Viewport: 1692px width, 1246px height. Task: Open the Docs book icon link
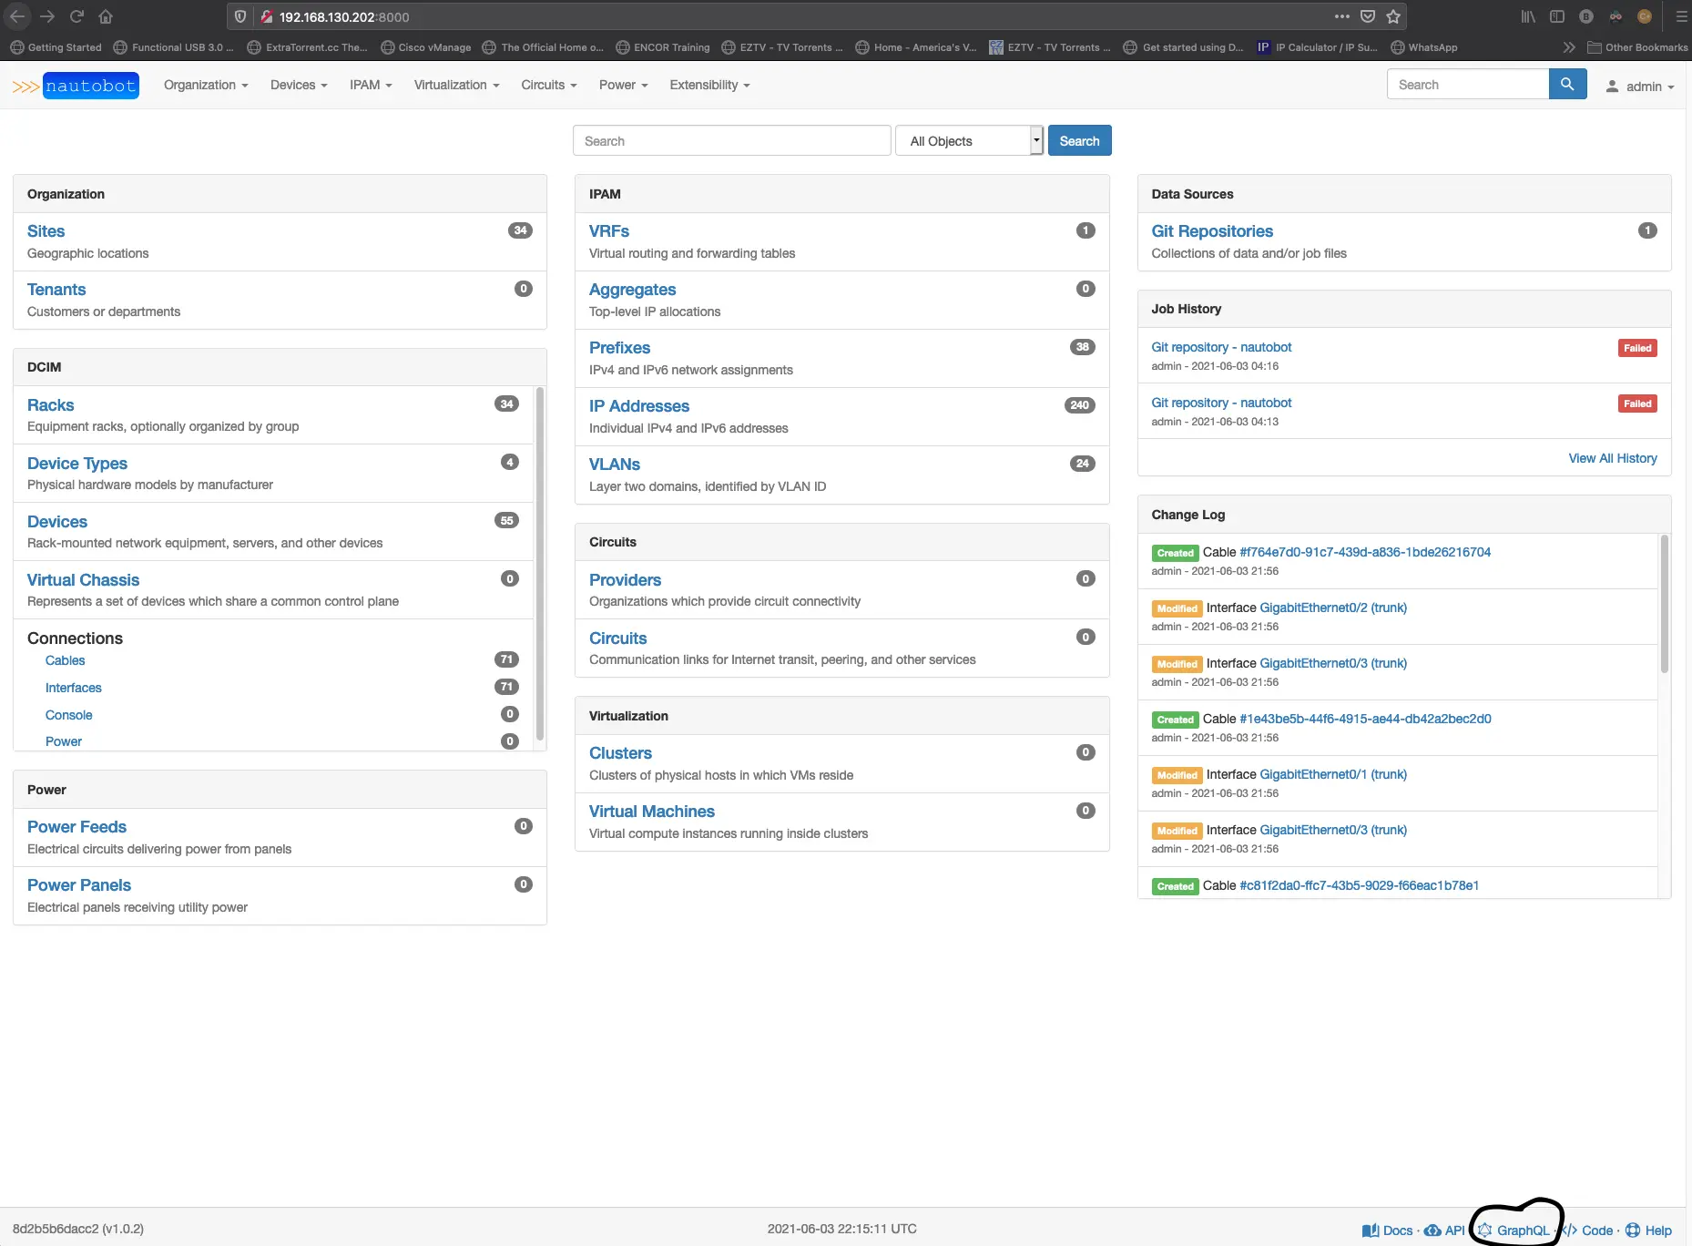tap(1387, 1231)
